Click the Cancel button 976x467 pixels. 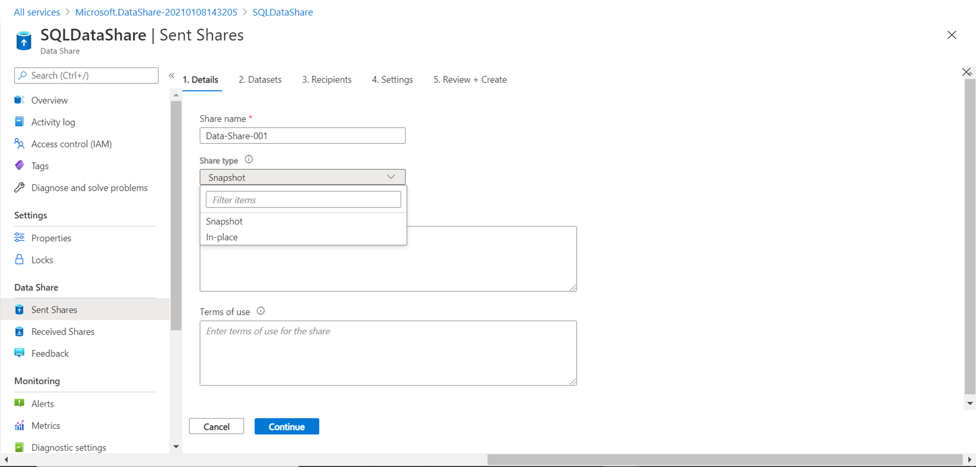click(x=217, y=426)
